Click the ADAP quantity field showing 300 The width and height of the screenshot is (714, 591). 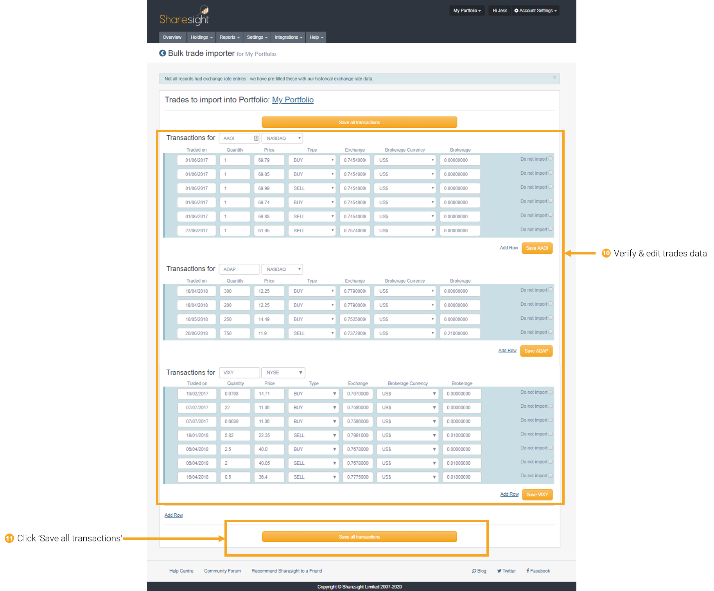235,291
